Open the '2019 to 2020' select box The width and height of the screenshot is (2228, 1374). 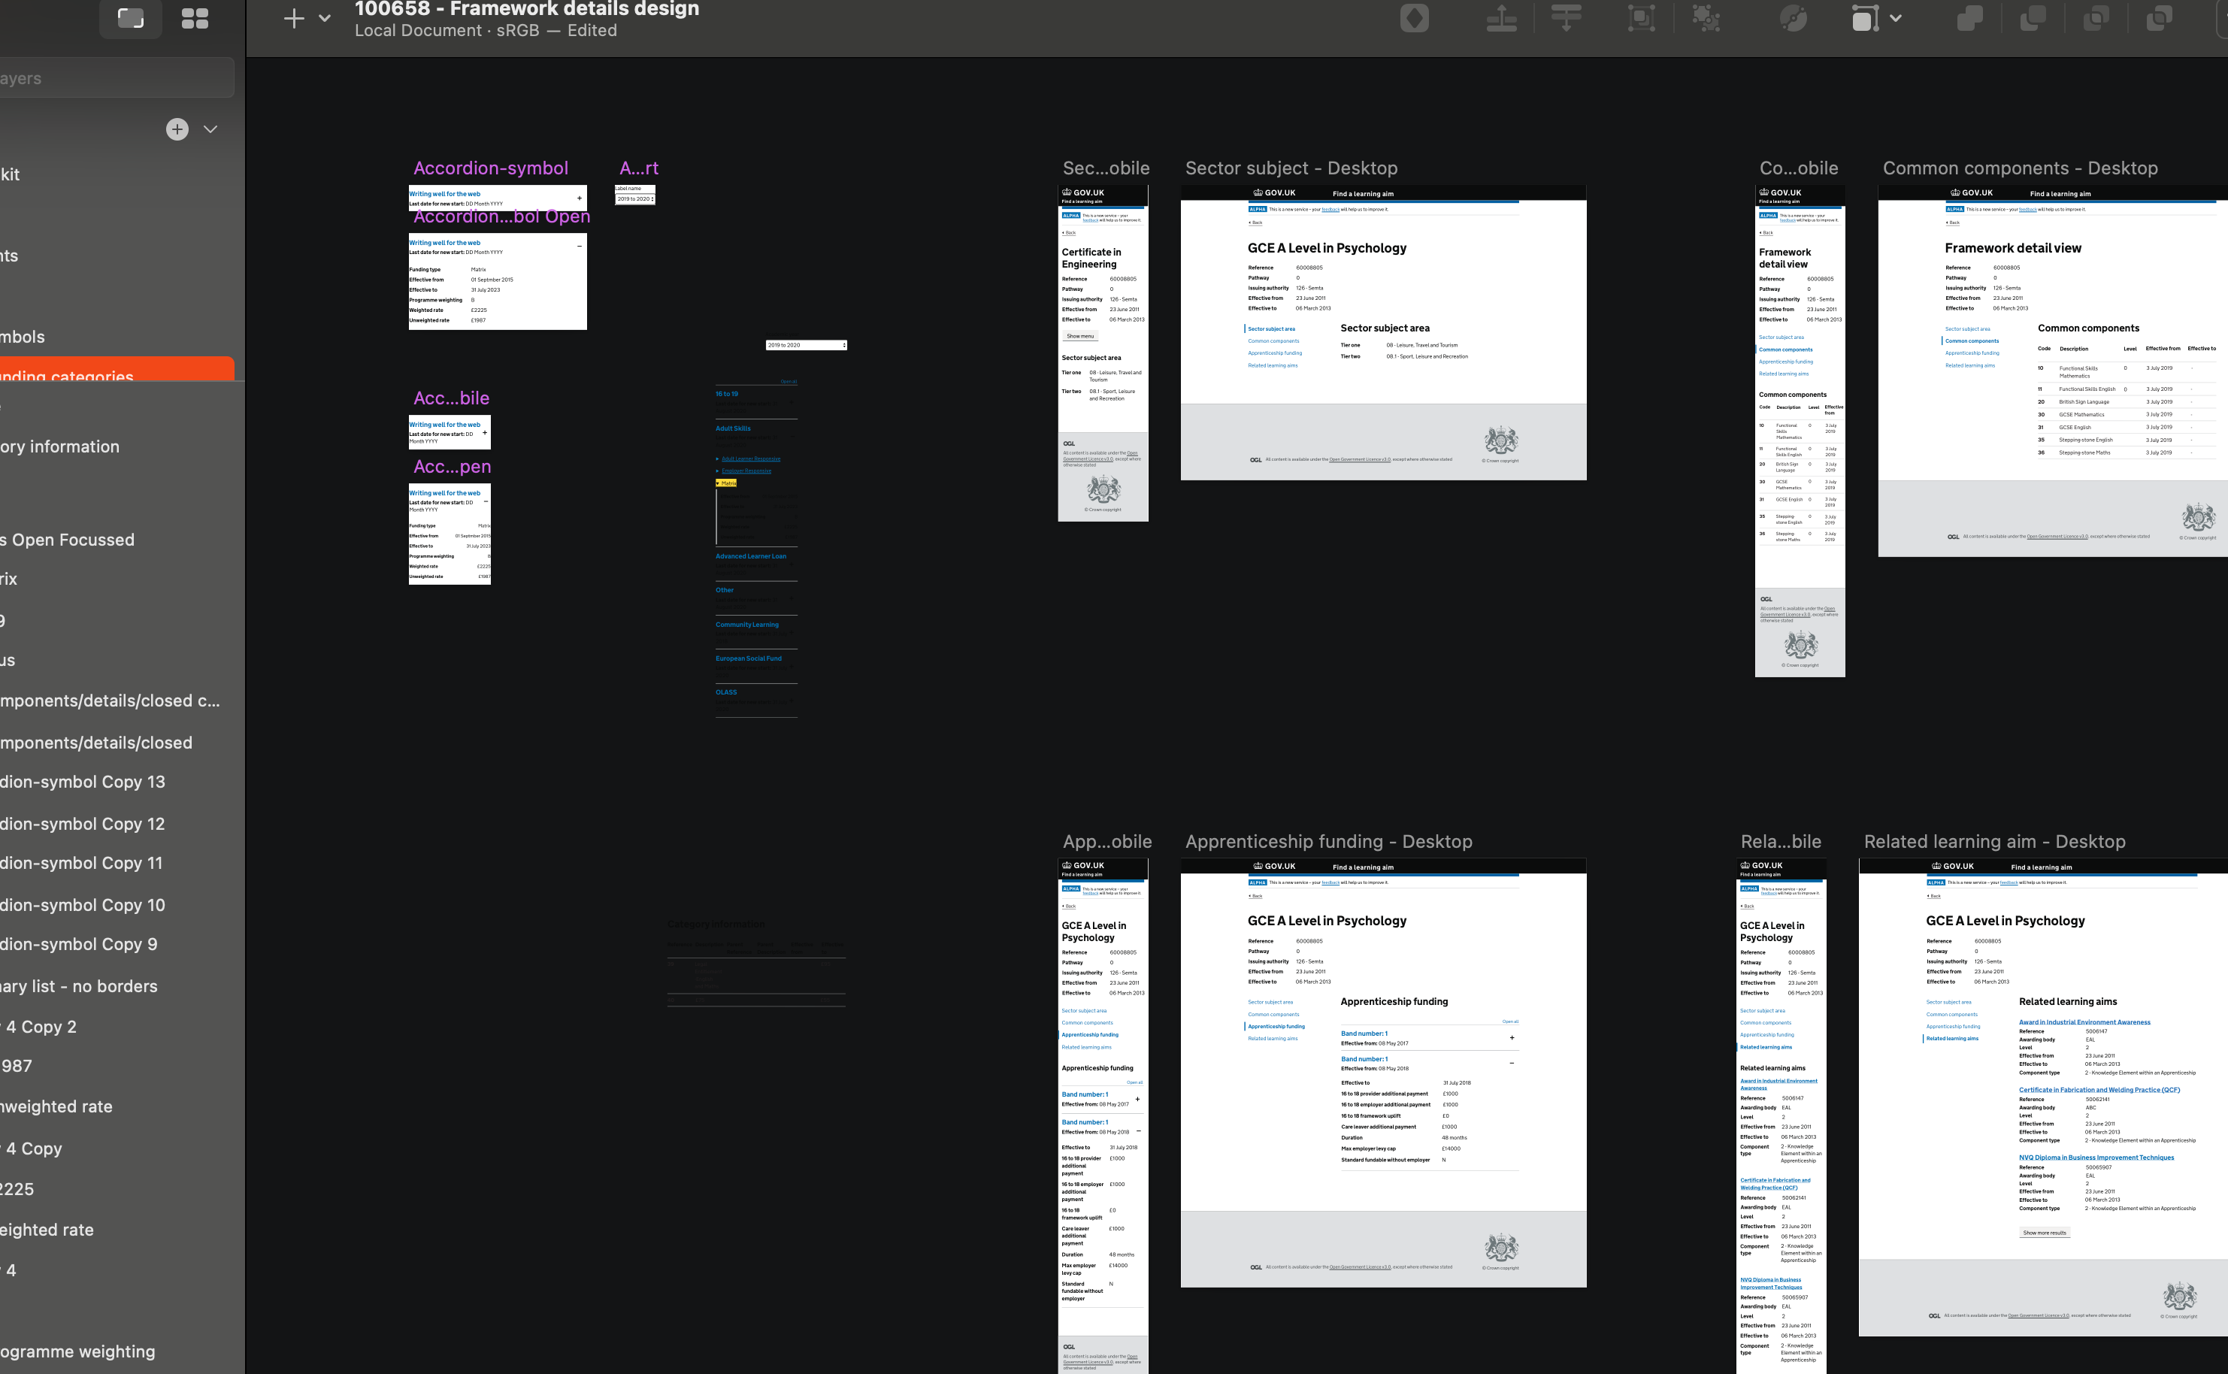click(806, 345)
